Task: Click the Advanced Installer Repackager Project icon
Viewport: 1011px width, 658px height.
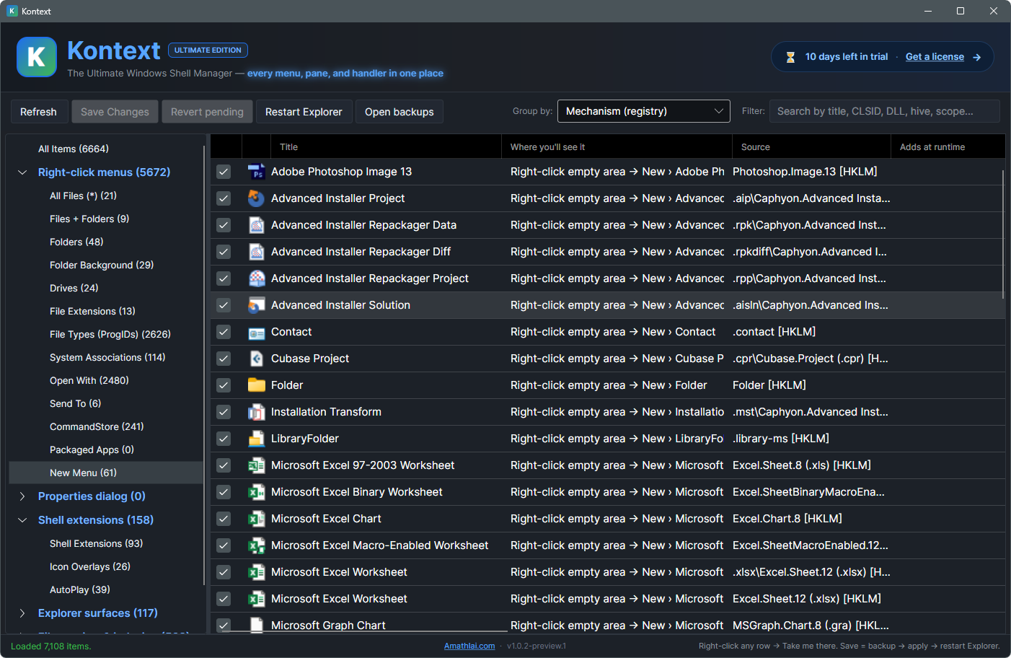Action: coord(256,278)
